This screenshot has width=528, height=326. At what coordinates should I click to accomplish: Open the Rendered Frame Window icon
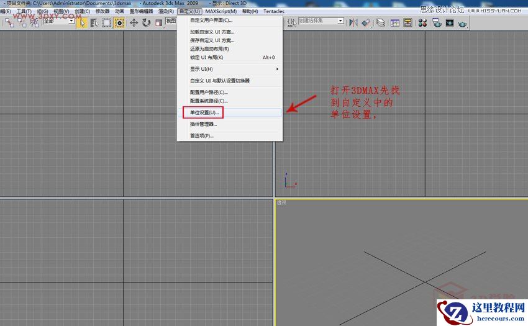450,22
